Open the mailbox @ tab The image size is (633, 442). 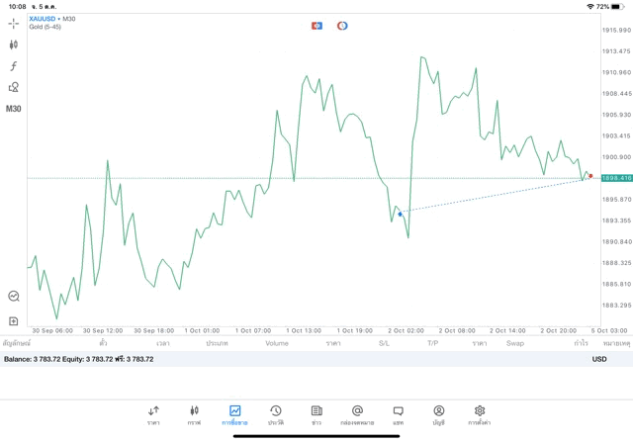(357, 413)
